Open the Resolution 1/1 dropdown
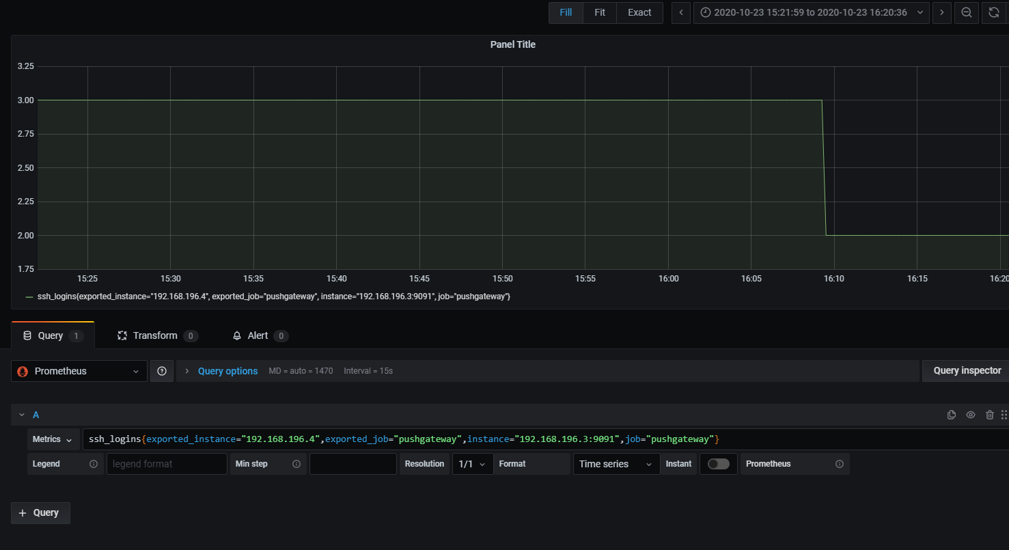This screenshot has width=1009, height=550. (473, 464)
